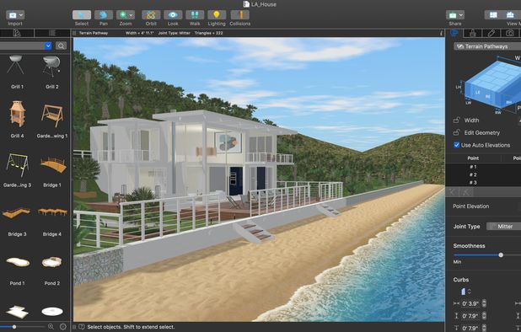Switch to the Orbit camera tool
Image resolution: width=521 pixels, height=332 pixels.
click(x=151, y=15)
